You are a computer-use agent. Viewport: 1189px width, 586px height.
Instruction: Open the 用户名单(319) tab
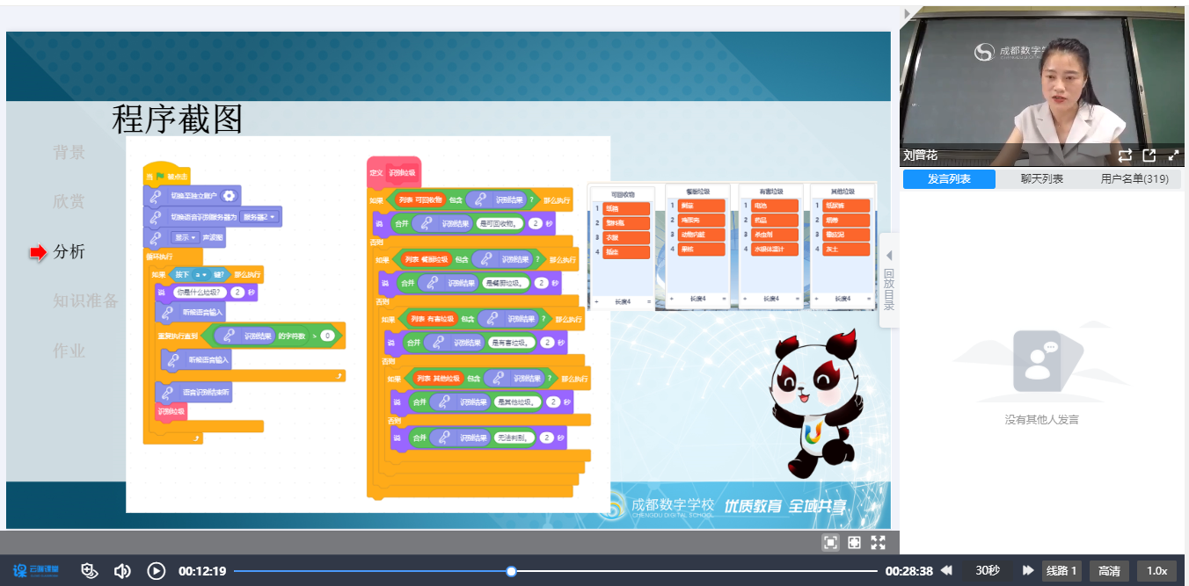1134,179
